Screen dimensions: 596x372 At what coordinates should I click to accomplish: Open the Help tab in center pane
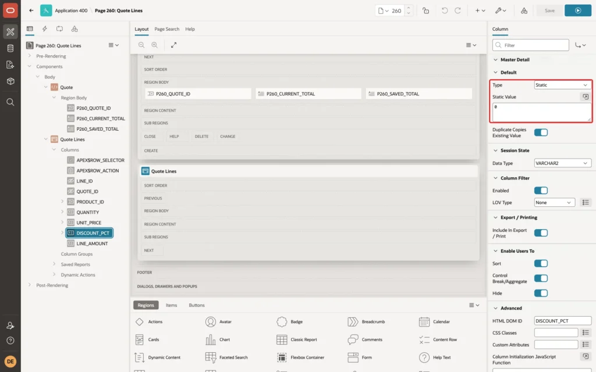(x=190, y=29)
